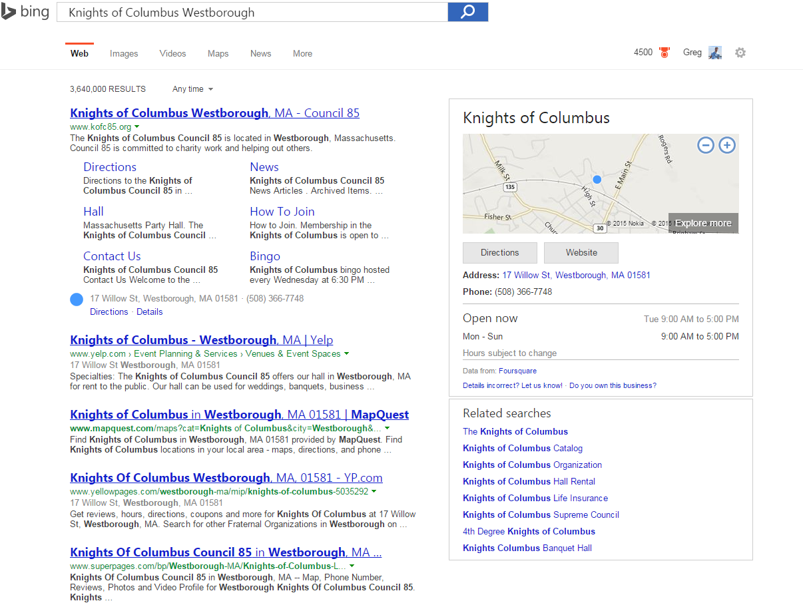Open the Bingo sitelink
Screen dimensions: 803x603
click(x=265, y=256)
